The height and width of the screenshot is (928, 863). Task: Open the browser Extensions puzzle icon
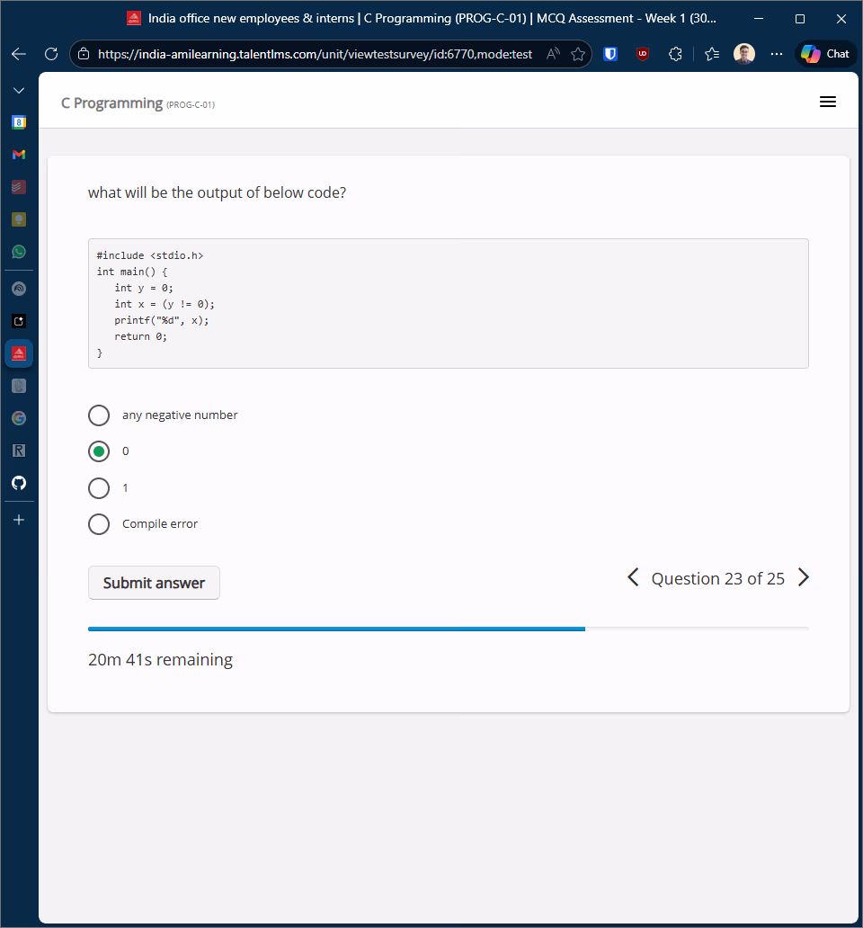(676, 54)
